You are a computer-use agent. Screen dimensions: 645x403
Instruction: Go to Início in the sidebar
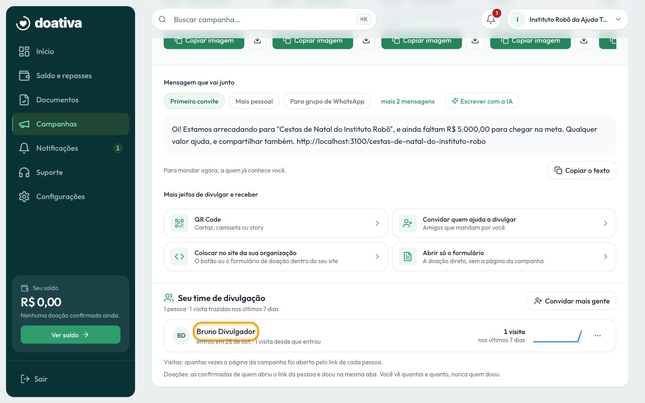71,52
